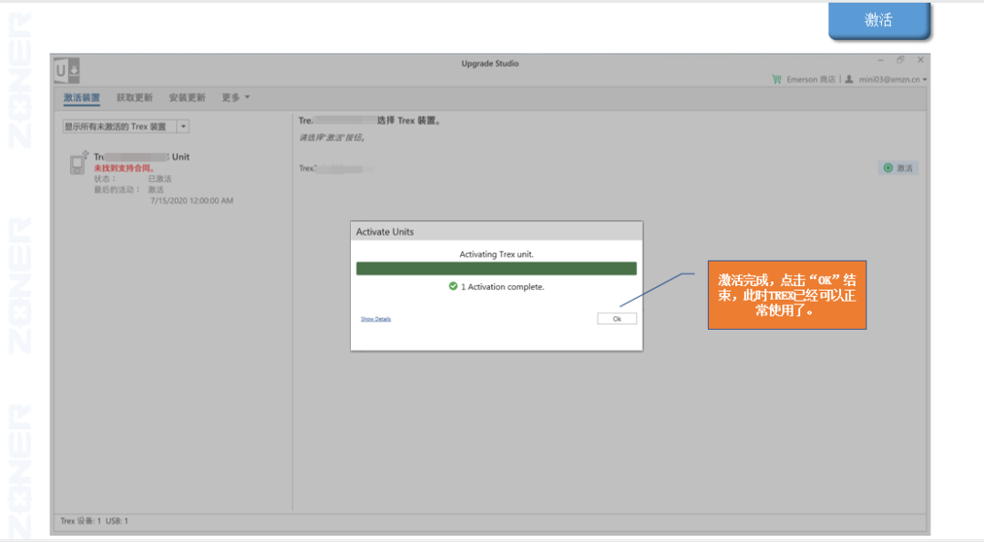Switch to the 获取更新 tab

point(134,97)
